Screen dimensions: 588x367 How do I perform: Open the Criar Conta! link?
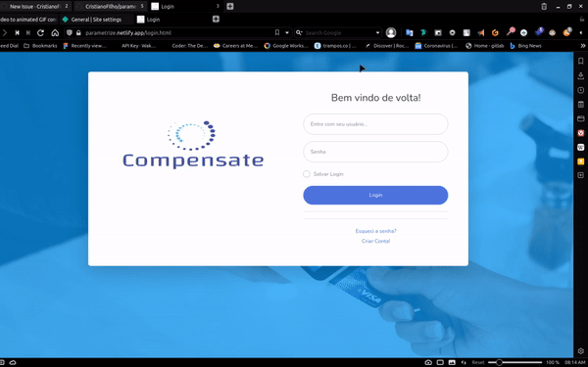[375, 241]
